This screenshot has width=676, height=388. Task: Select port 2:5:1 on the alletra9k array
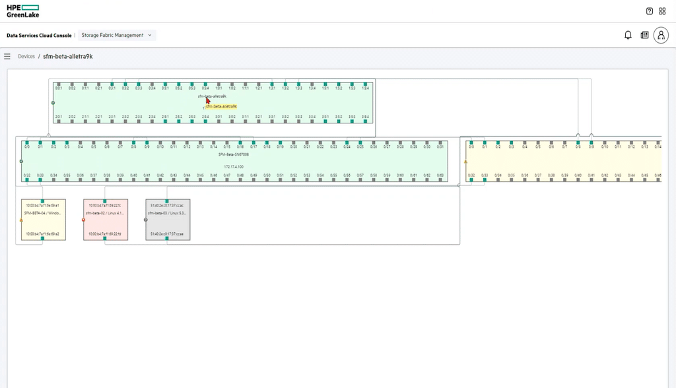point(166,121)
